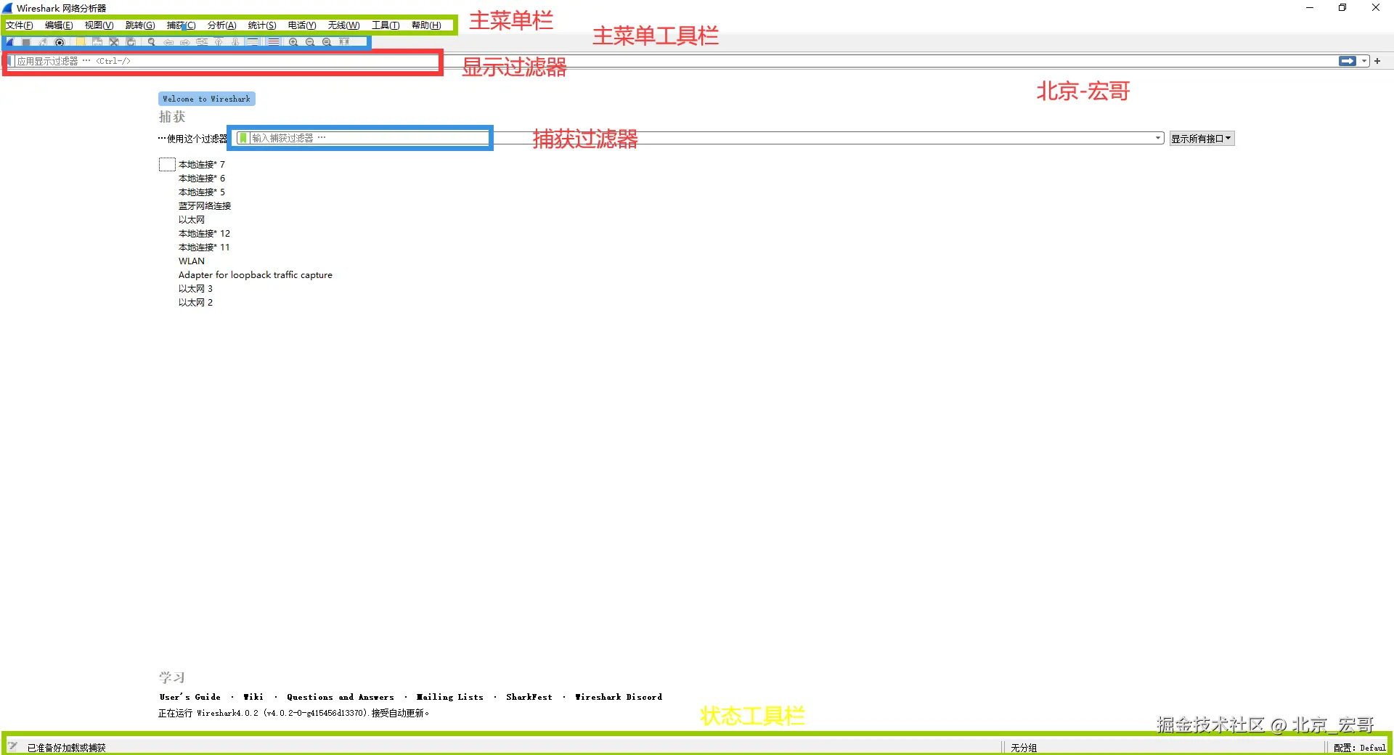The height and width of the screenshot is (755, 1394).
Task: Open the SharkFest link
Action: coord(529,697)
